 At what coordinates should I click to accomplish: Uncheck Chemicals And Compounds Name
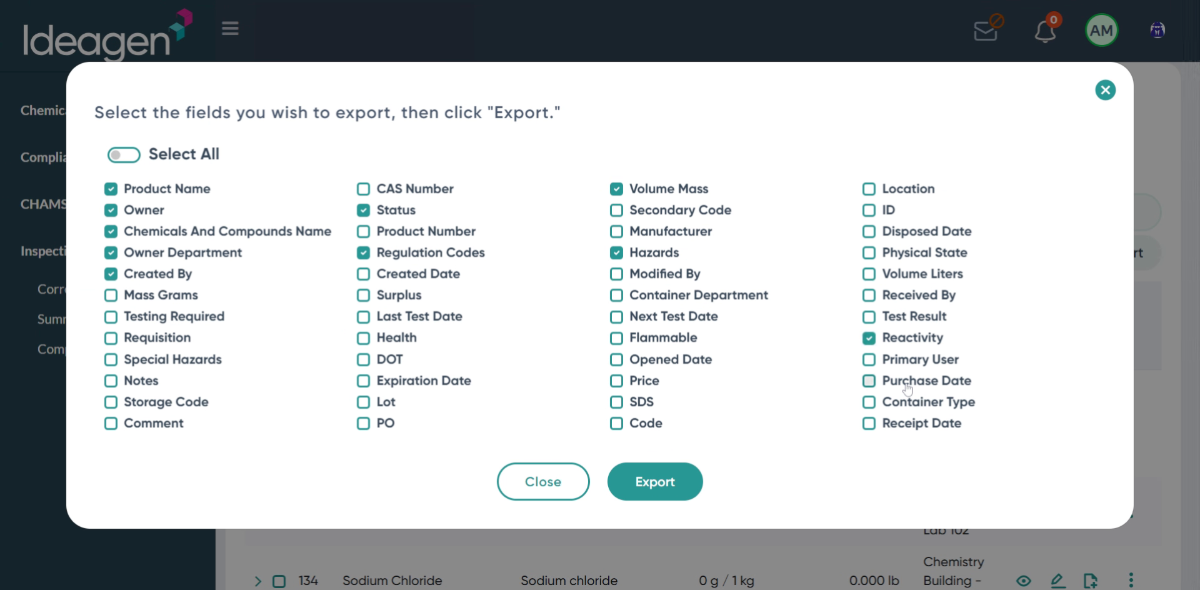click(x=111, y=231)
